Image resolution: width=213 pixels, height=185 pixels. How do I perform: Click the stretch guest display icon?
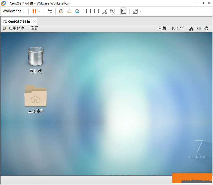(135, 11)
